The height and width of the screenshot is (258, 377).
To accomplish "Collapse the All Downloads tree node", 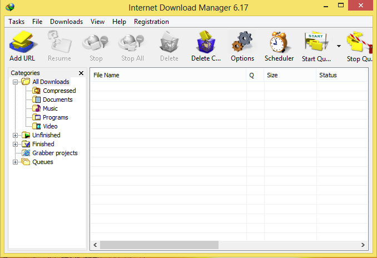I will pos(15,82).
